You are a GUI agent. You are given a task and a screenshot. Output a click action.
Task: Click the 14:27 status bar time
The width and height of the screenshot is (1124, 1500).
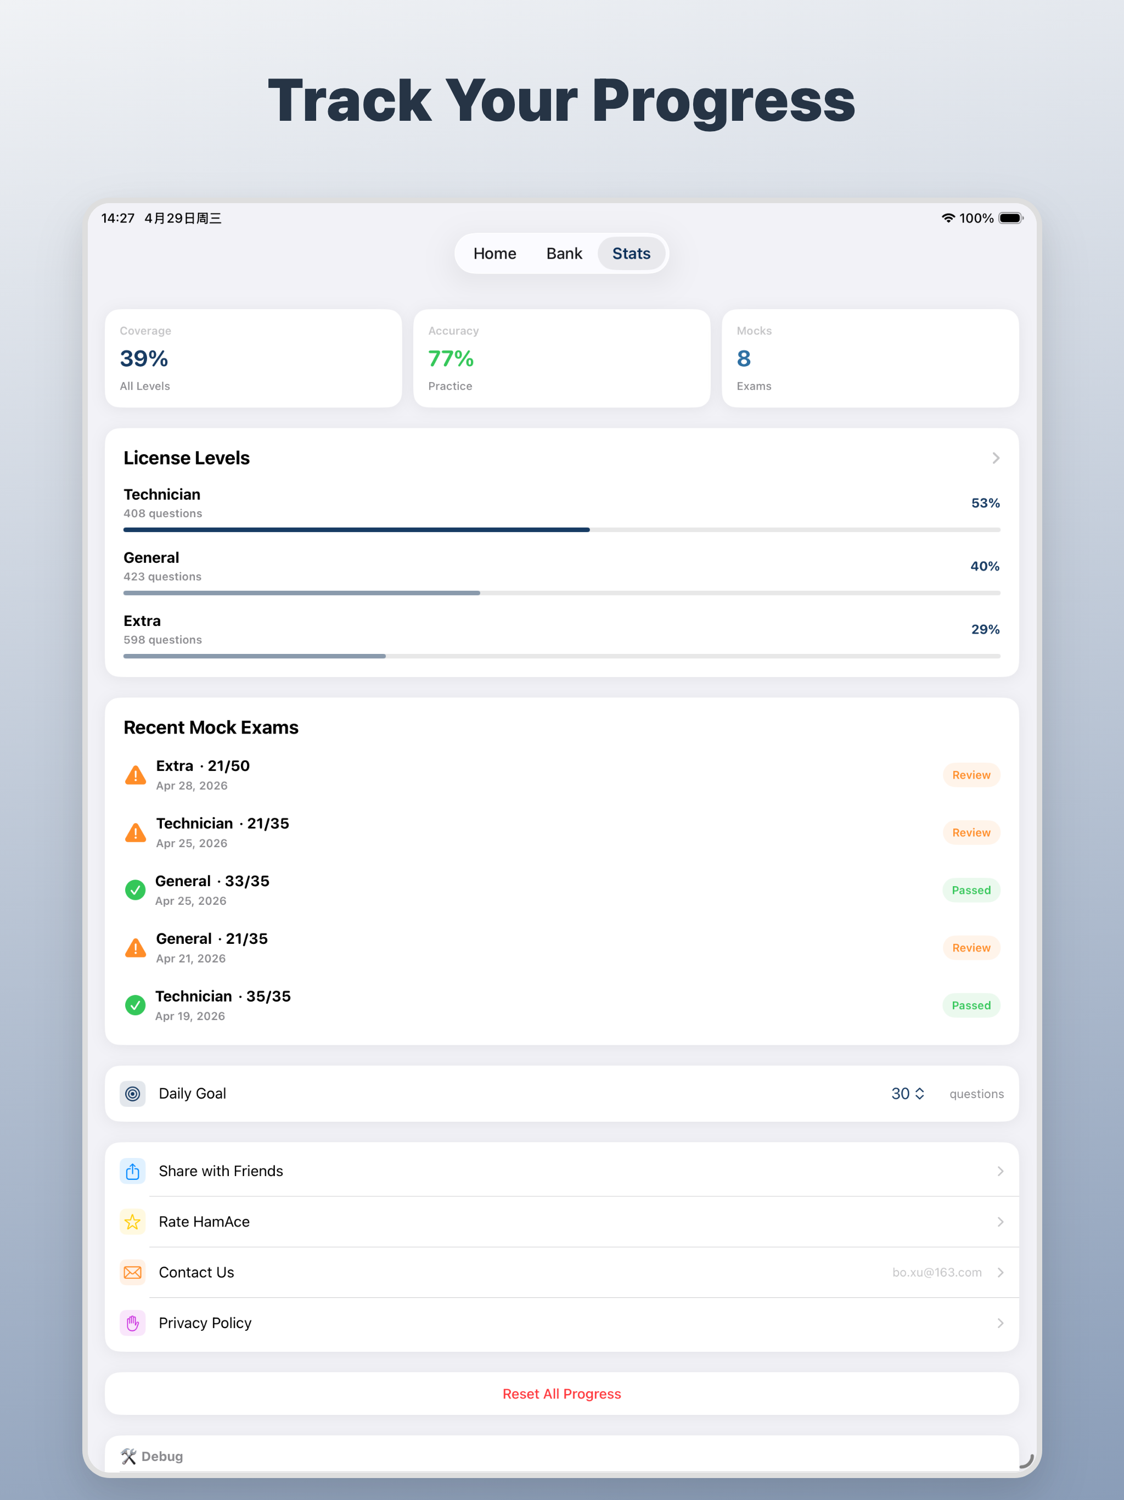(x=118, y=217)
